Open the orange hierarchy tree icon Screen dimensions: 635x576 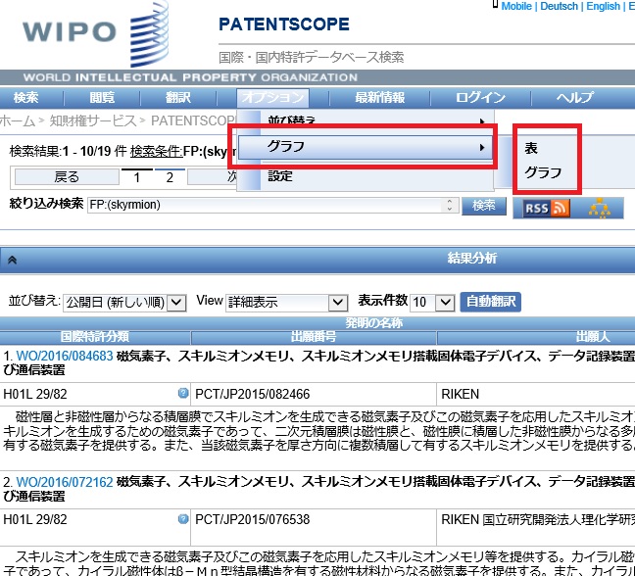[600, 208]
